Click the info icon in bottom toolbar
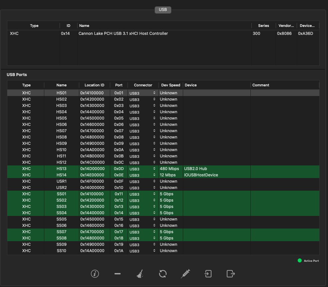 tap(95, 274)
